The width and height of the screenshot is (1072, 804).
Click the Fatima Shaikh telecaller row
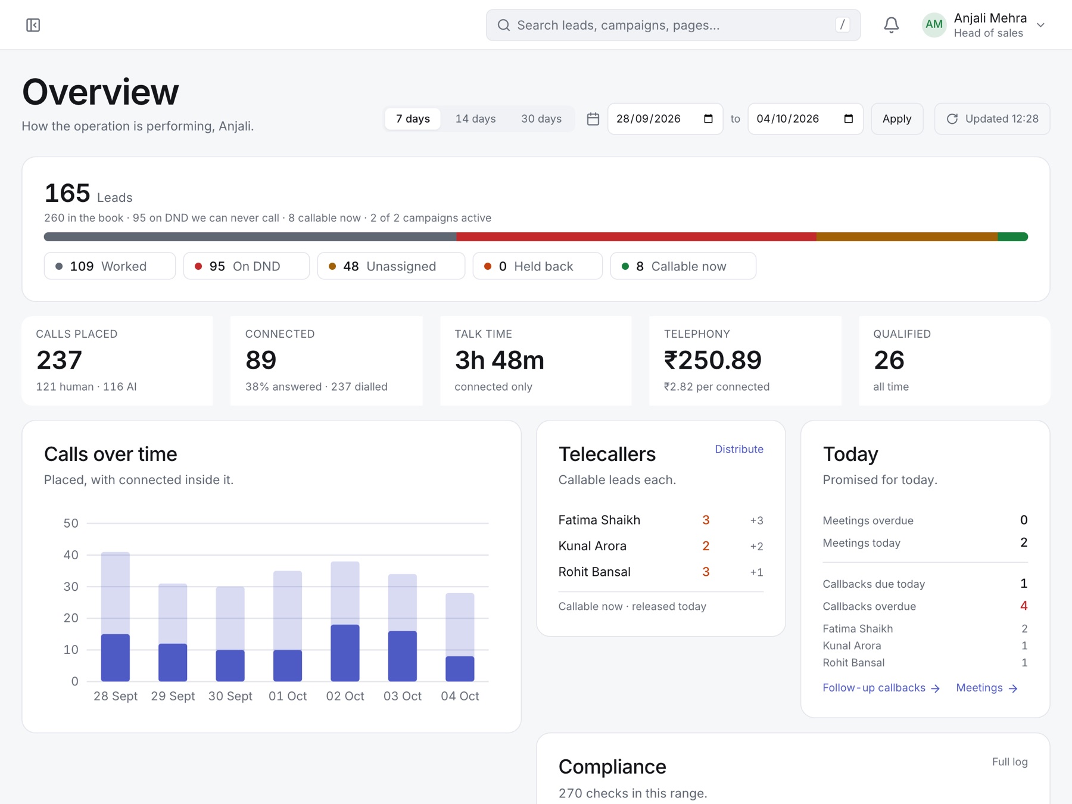pyautogui.click(x=660, y=520)
